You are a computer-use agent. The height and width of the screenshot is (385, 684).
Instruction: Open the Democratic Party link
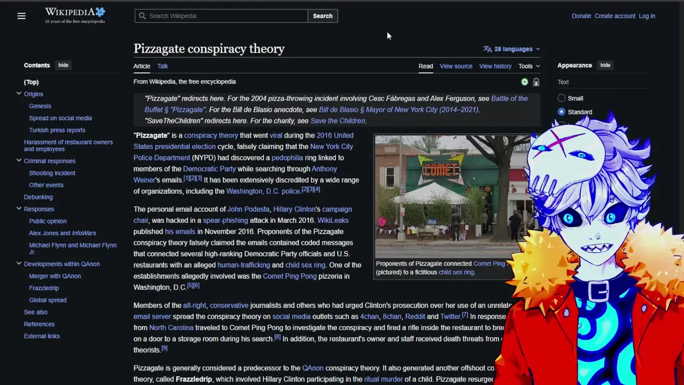coord(209,169)
